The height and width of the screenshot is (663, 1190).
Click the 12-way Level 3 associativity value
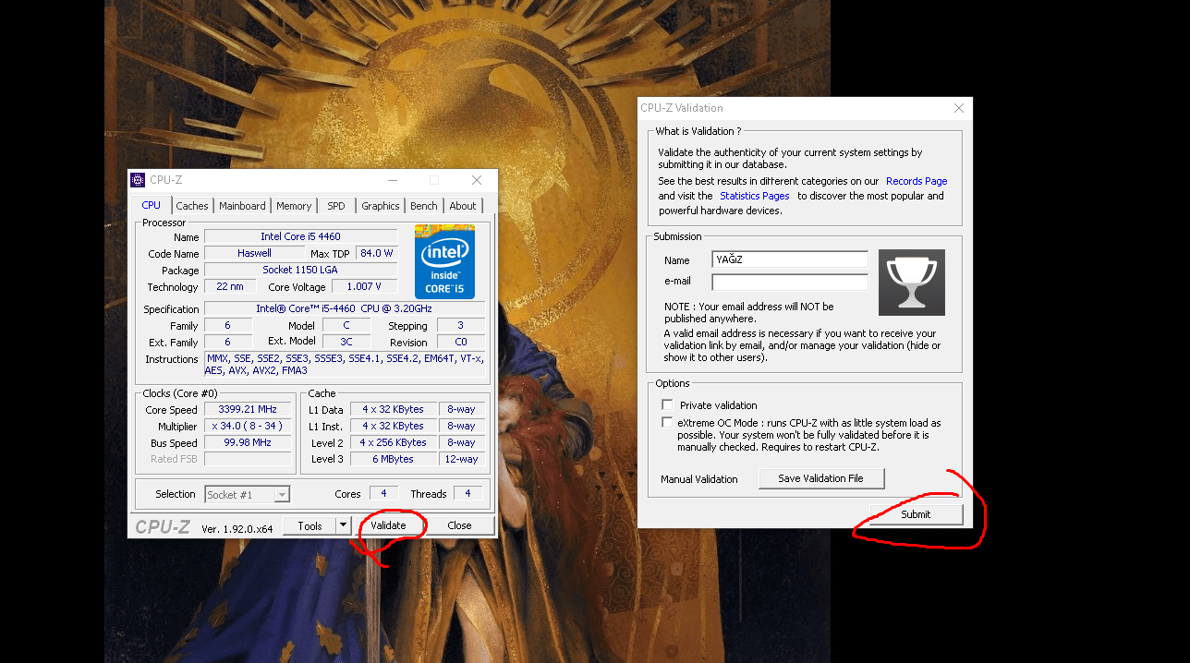tap(461, 459)
